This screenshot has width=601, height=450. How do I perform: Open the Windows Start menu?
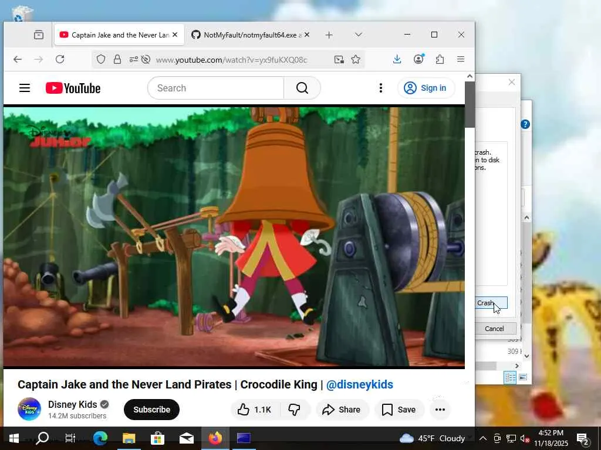pyautogui.click(x=14, y=438)
